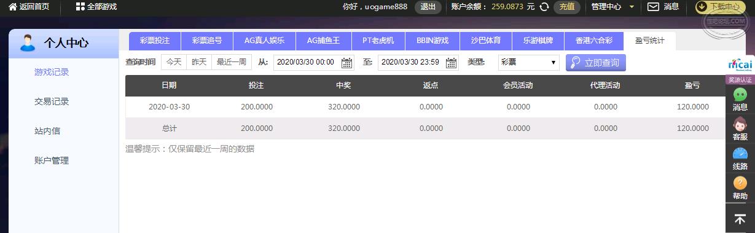Open 游戏记录 in sidebar

tap(52, 72)
